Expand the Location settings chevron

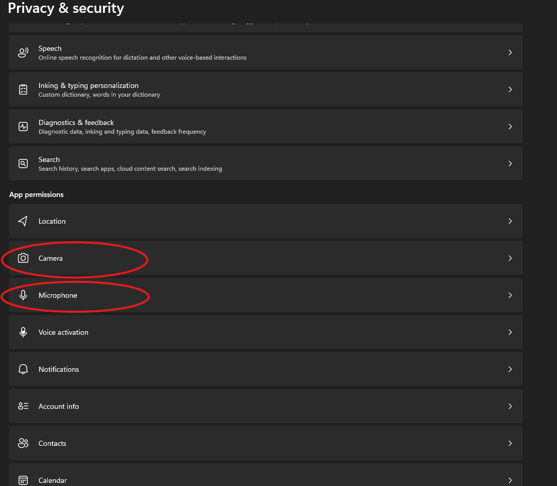[510, 221]
